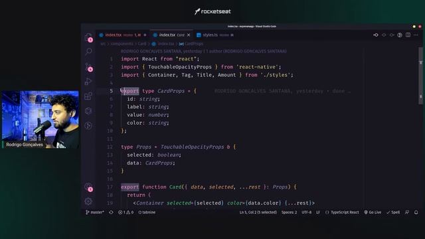Click TouchableOpacityProps on the import line
425x239 pixels.
[x=180, y=67]
